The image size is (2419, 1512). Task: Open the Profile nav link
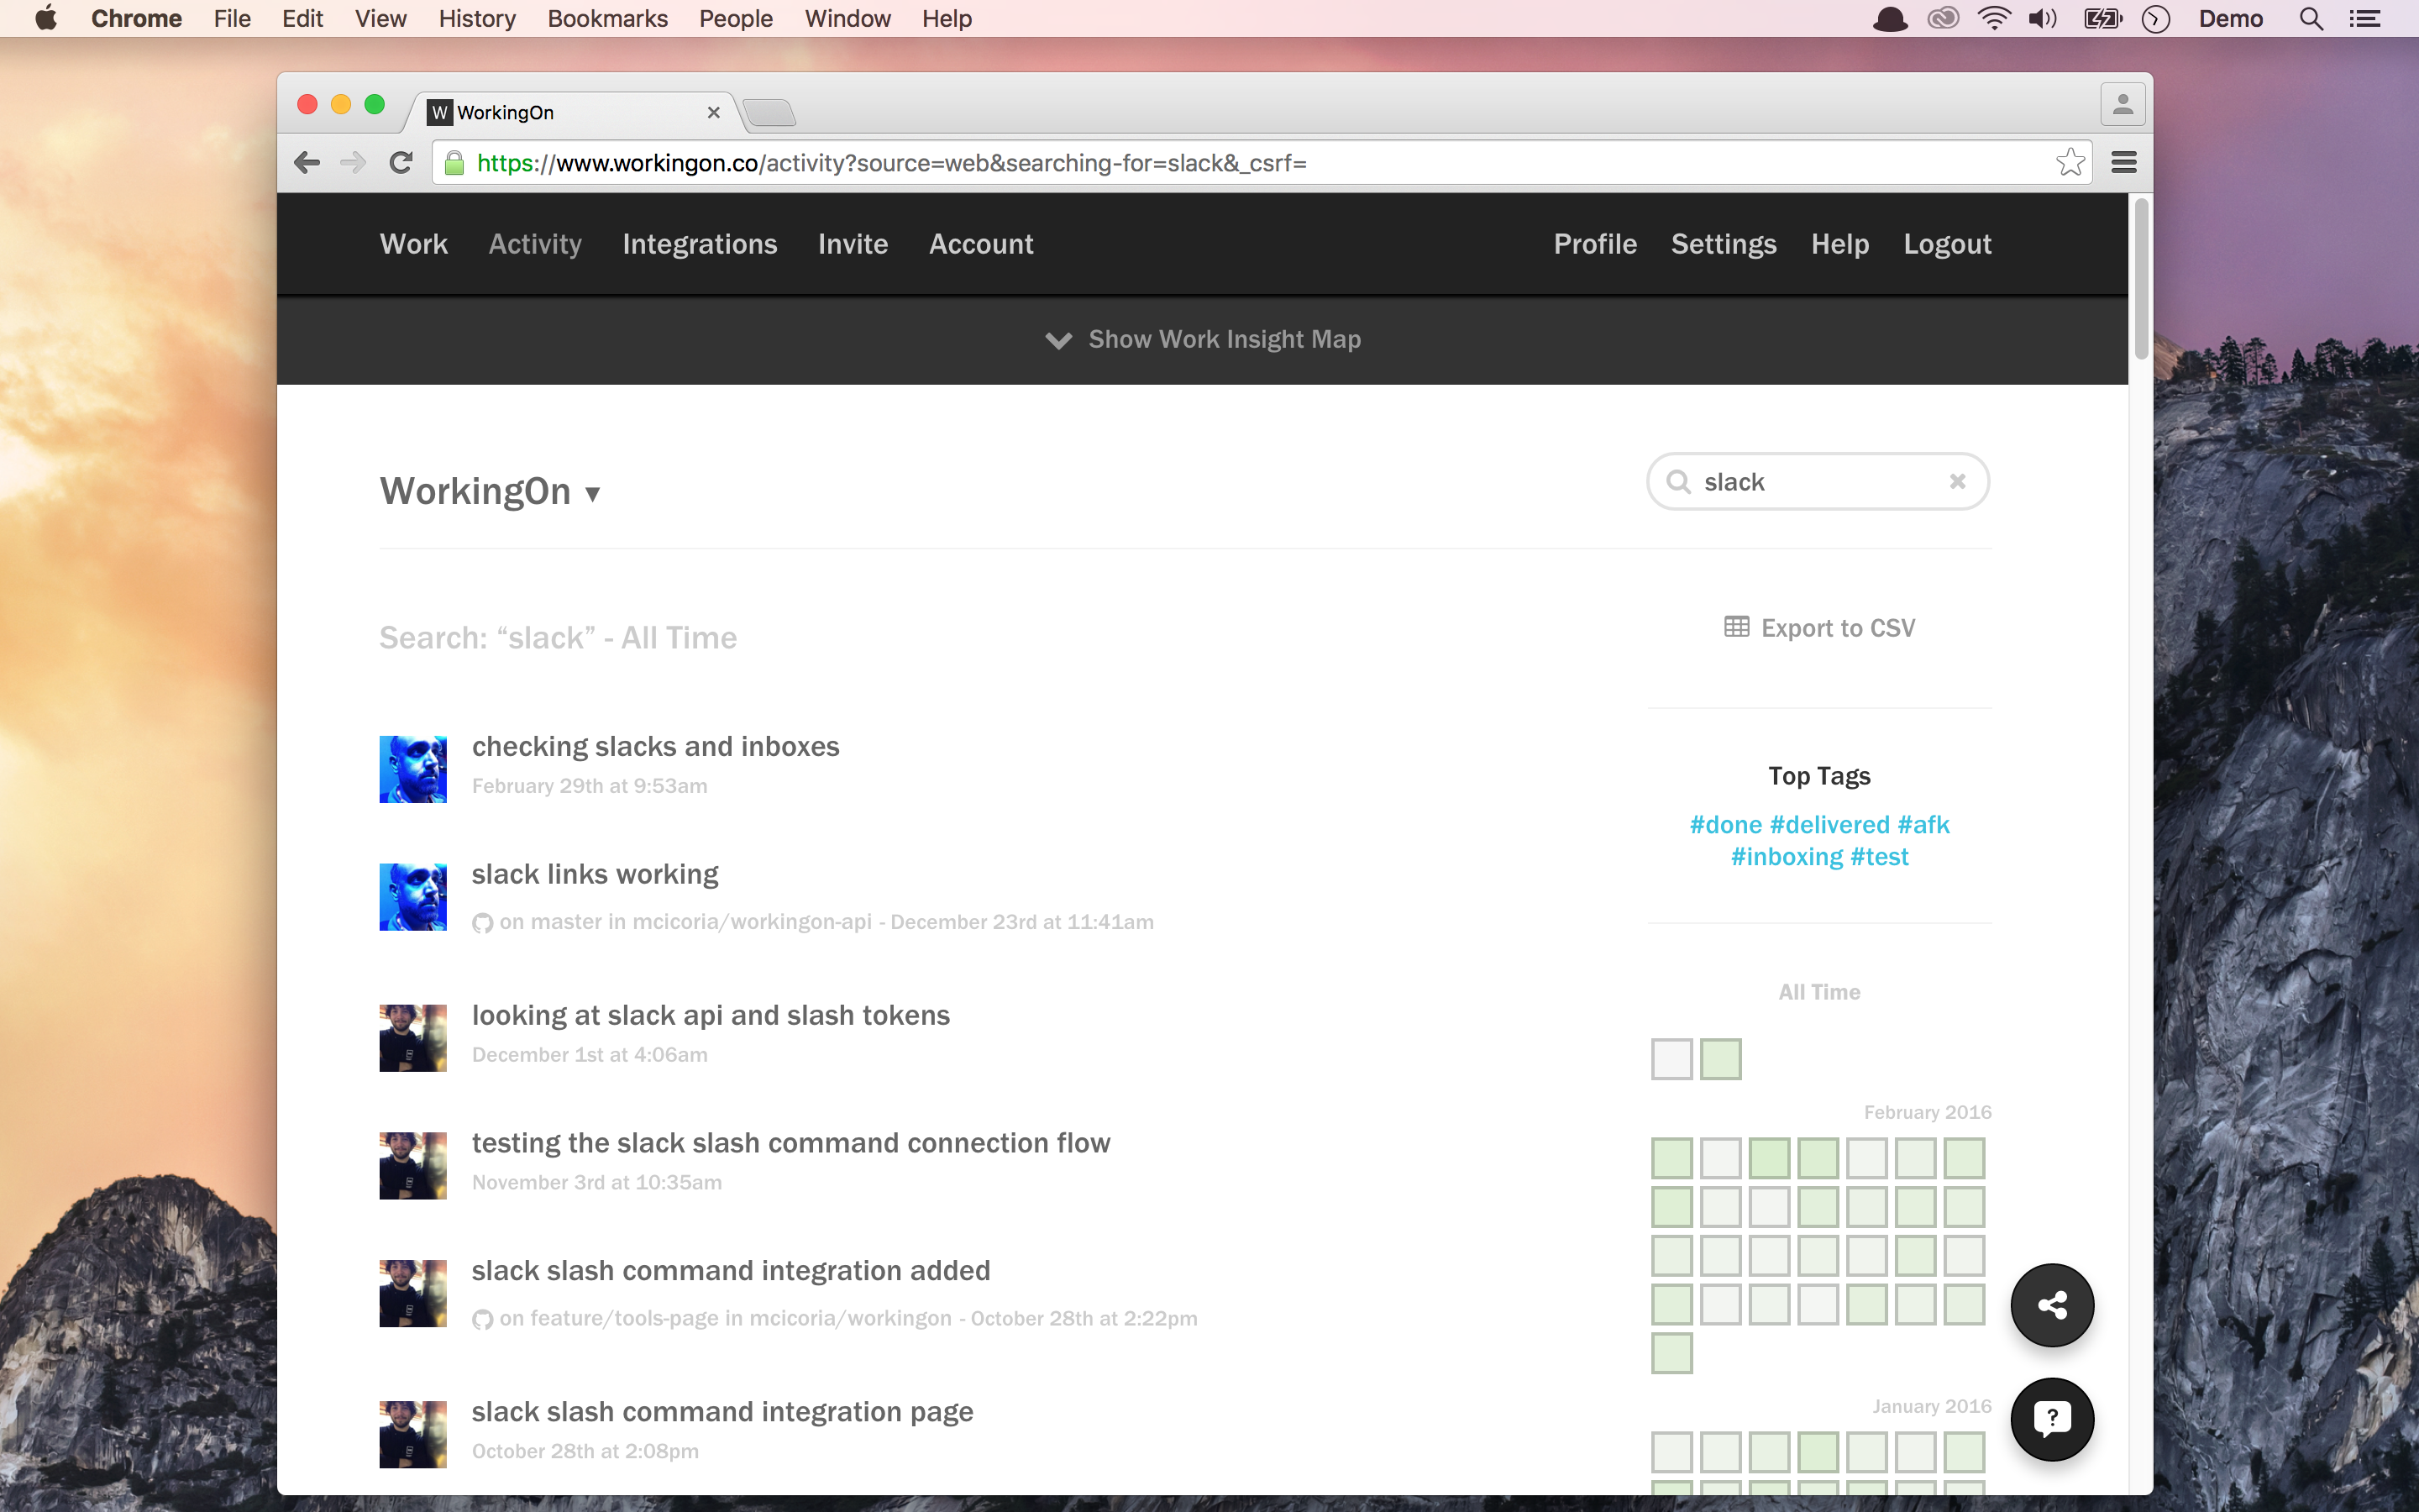[1595, 244]
